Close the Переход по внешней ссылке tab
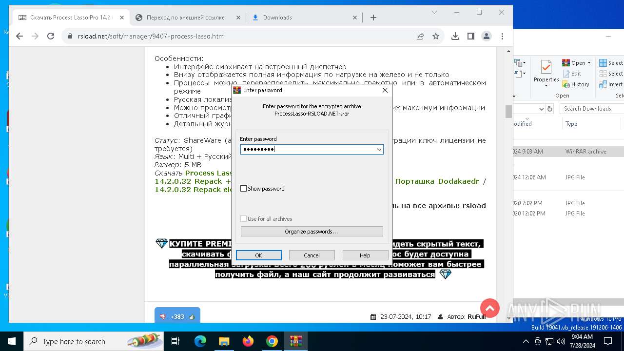Viewport: 624px width, 351px height. (x=238, y=18)
